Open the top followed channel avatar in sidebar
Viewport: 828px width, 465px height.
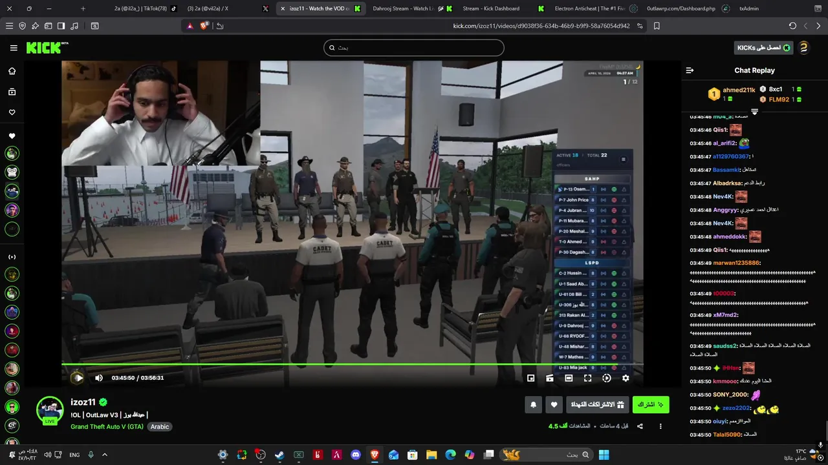[12, 154]
